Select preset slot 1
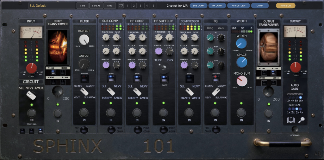Screen dimensions: 324x160 (127, 6)
